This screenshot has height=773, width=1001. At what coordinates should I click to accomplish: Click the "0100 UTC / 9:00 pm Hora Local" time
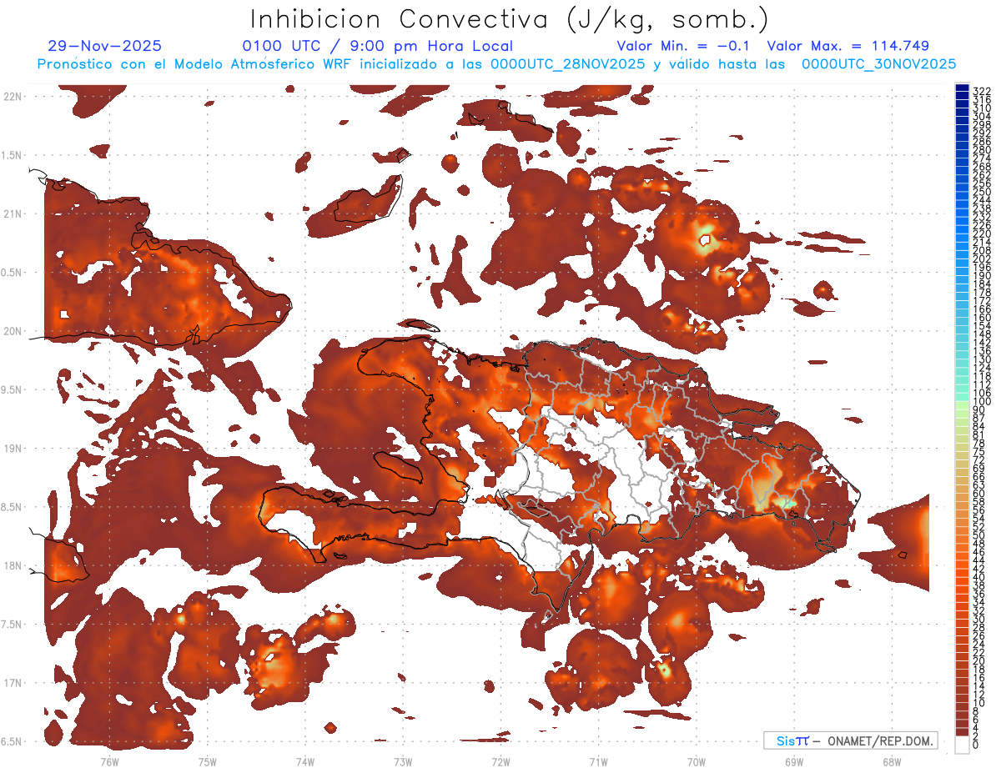pos(377,46)
